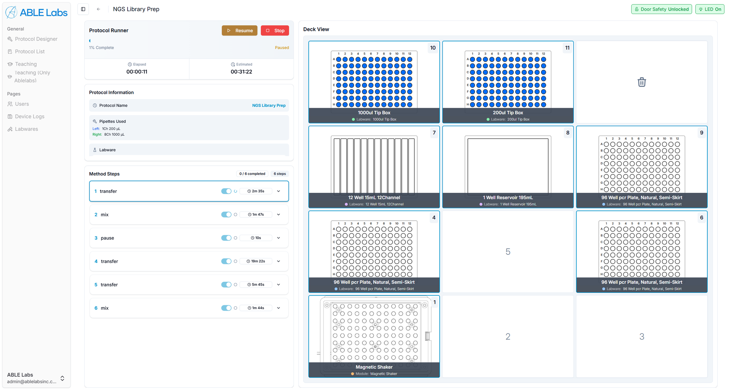Screen dimensions: 729x390
Task: Click the Elapsed clock icon
Action: tap(130, 65)
